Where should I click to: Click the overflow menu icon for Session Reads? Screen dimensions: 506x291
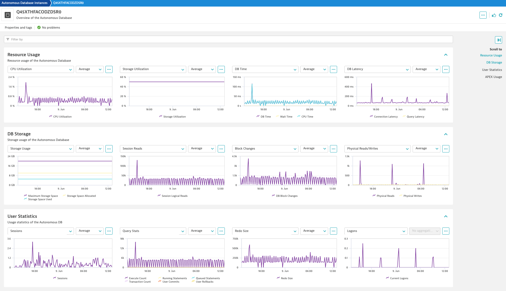pos(221,149)
